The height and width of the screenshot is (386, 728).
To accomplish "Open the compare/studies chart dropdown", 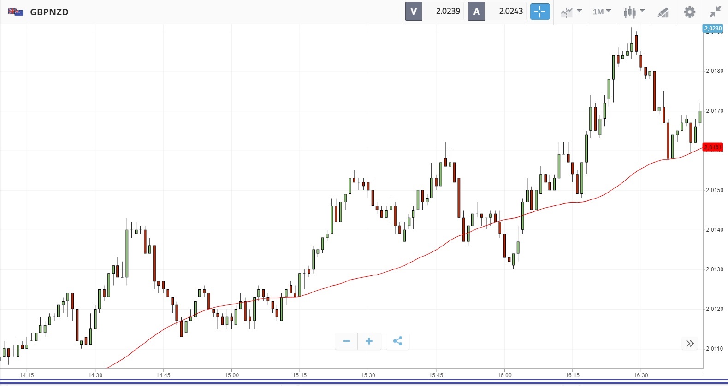I will point(571,12).
